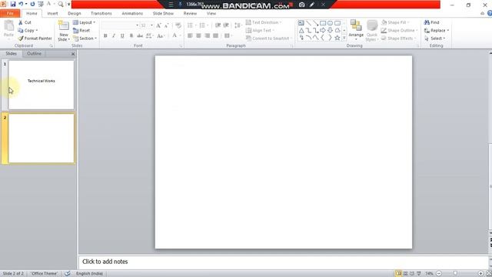This screenshot has width=492, height=277.
Task: Expand the Arrange menu
Action: (356, 31)
